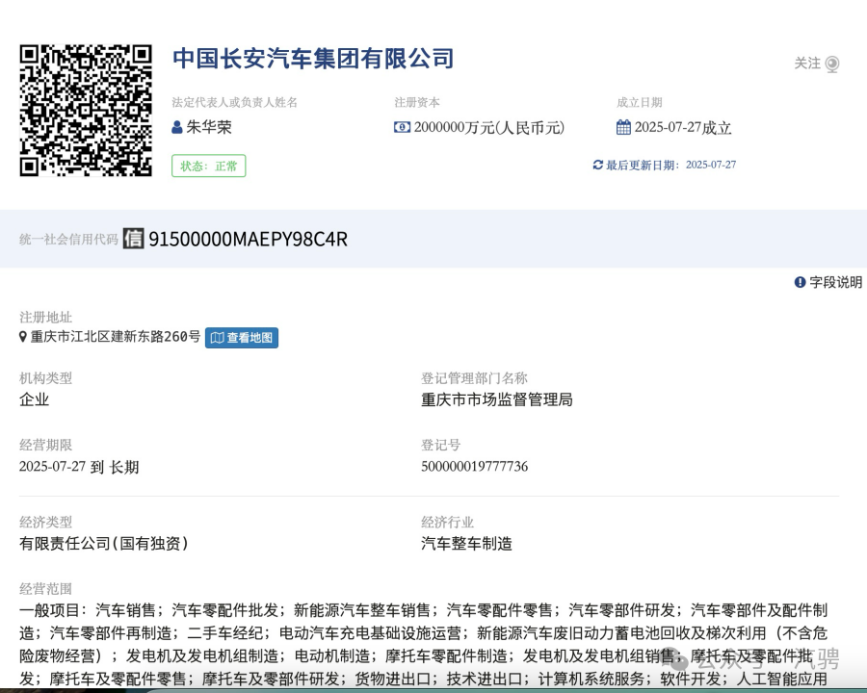
Task: Click the 关注 follow icon
Action: point(832,64)
